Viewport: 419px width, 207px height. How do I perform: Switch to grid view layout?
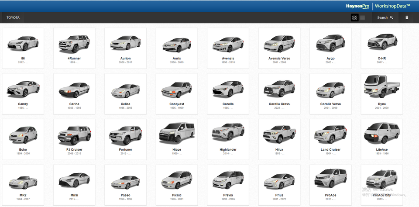tap(354, 17)
